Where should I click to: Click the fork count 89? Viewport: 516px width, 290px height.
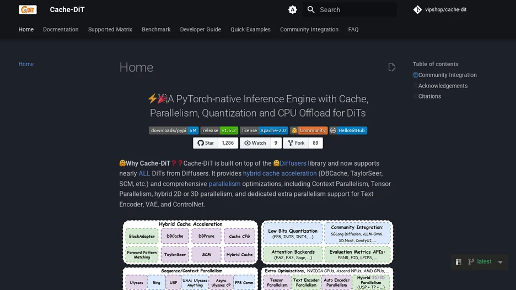[x=315, y=143]
